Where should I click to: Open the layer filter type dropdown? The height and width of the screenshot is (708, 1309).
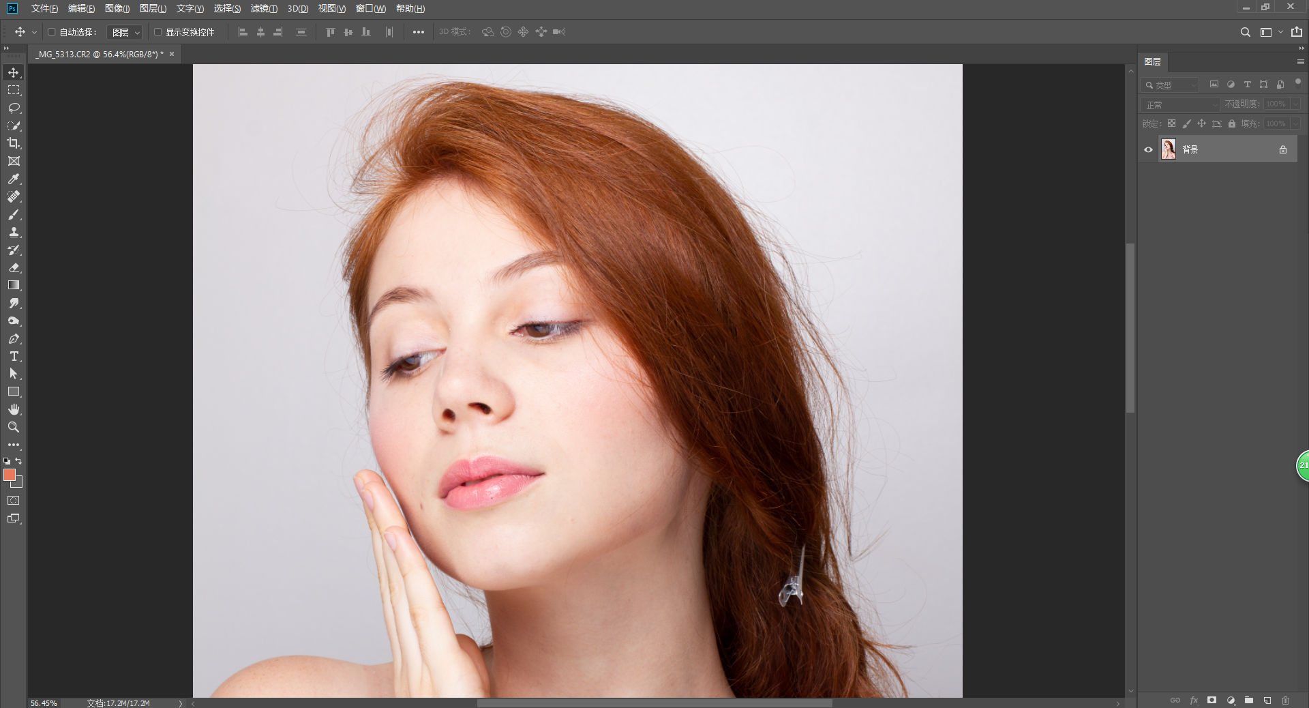point(1170,85)
